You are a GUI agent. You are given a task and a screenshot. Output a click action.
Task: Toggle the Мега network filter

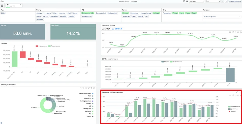coord(182,13)
